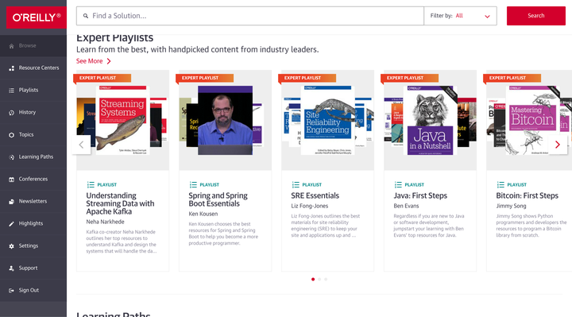Click the playlist icon on the SRE Essentials card
The height and width of the screenshot is (317, 572).
click(296, 184)
